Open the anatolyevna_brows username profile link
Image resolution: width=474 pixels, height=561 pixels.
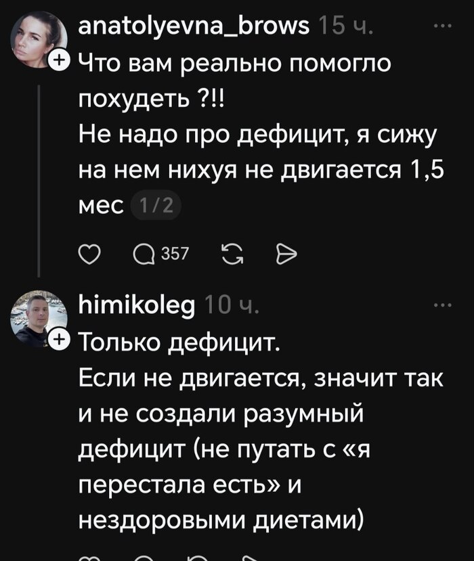coord(194,26)
